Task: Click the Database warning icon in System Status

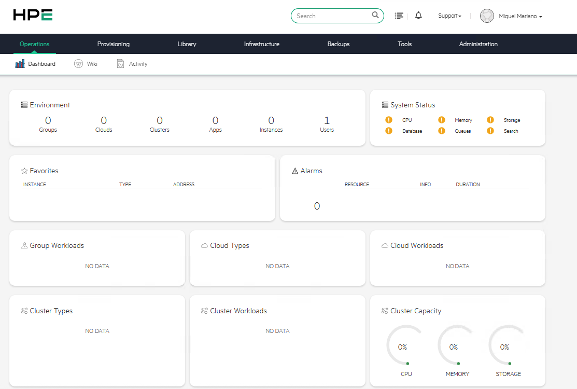Action: [389, 131]
